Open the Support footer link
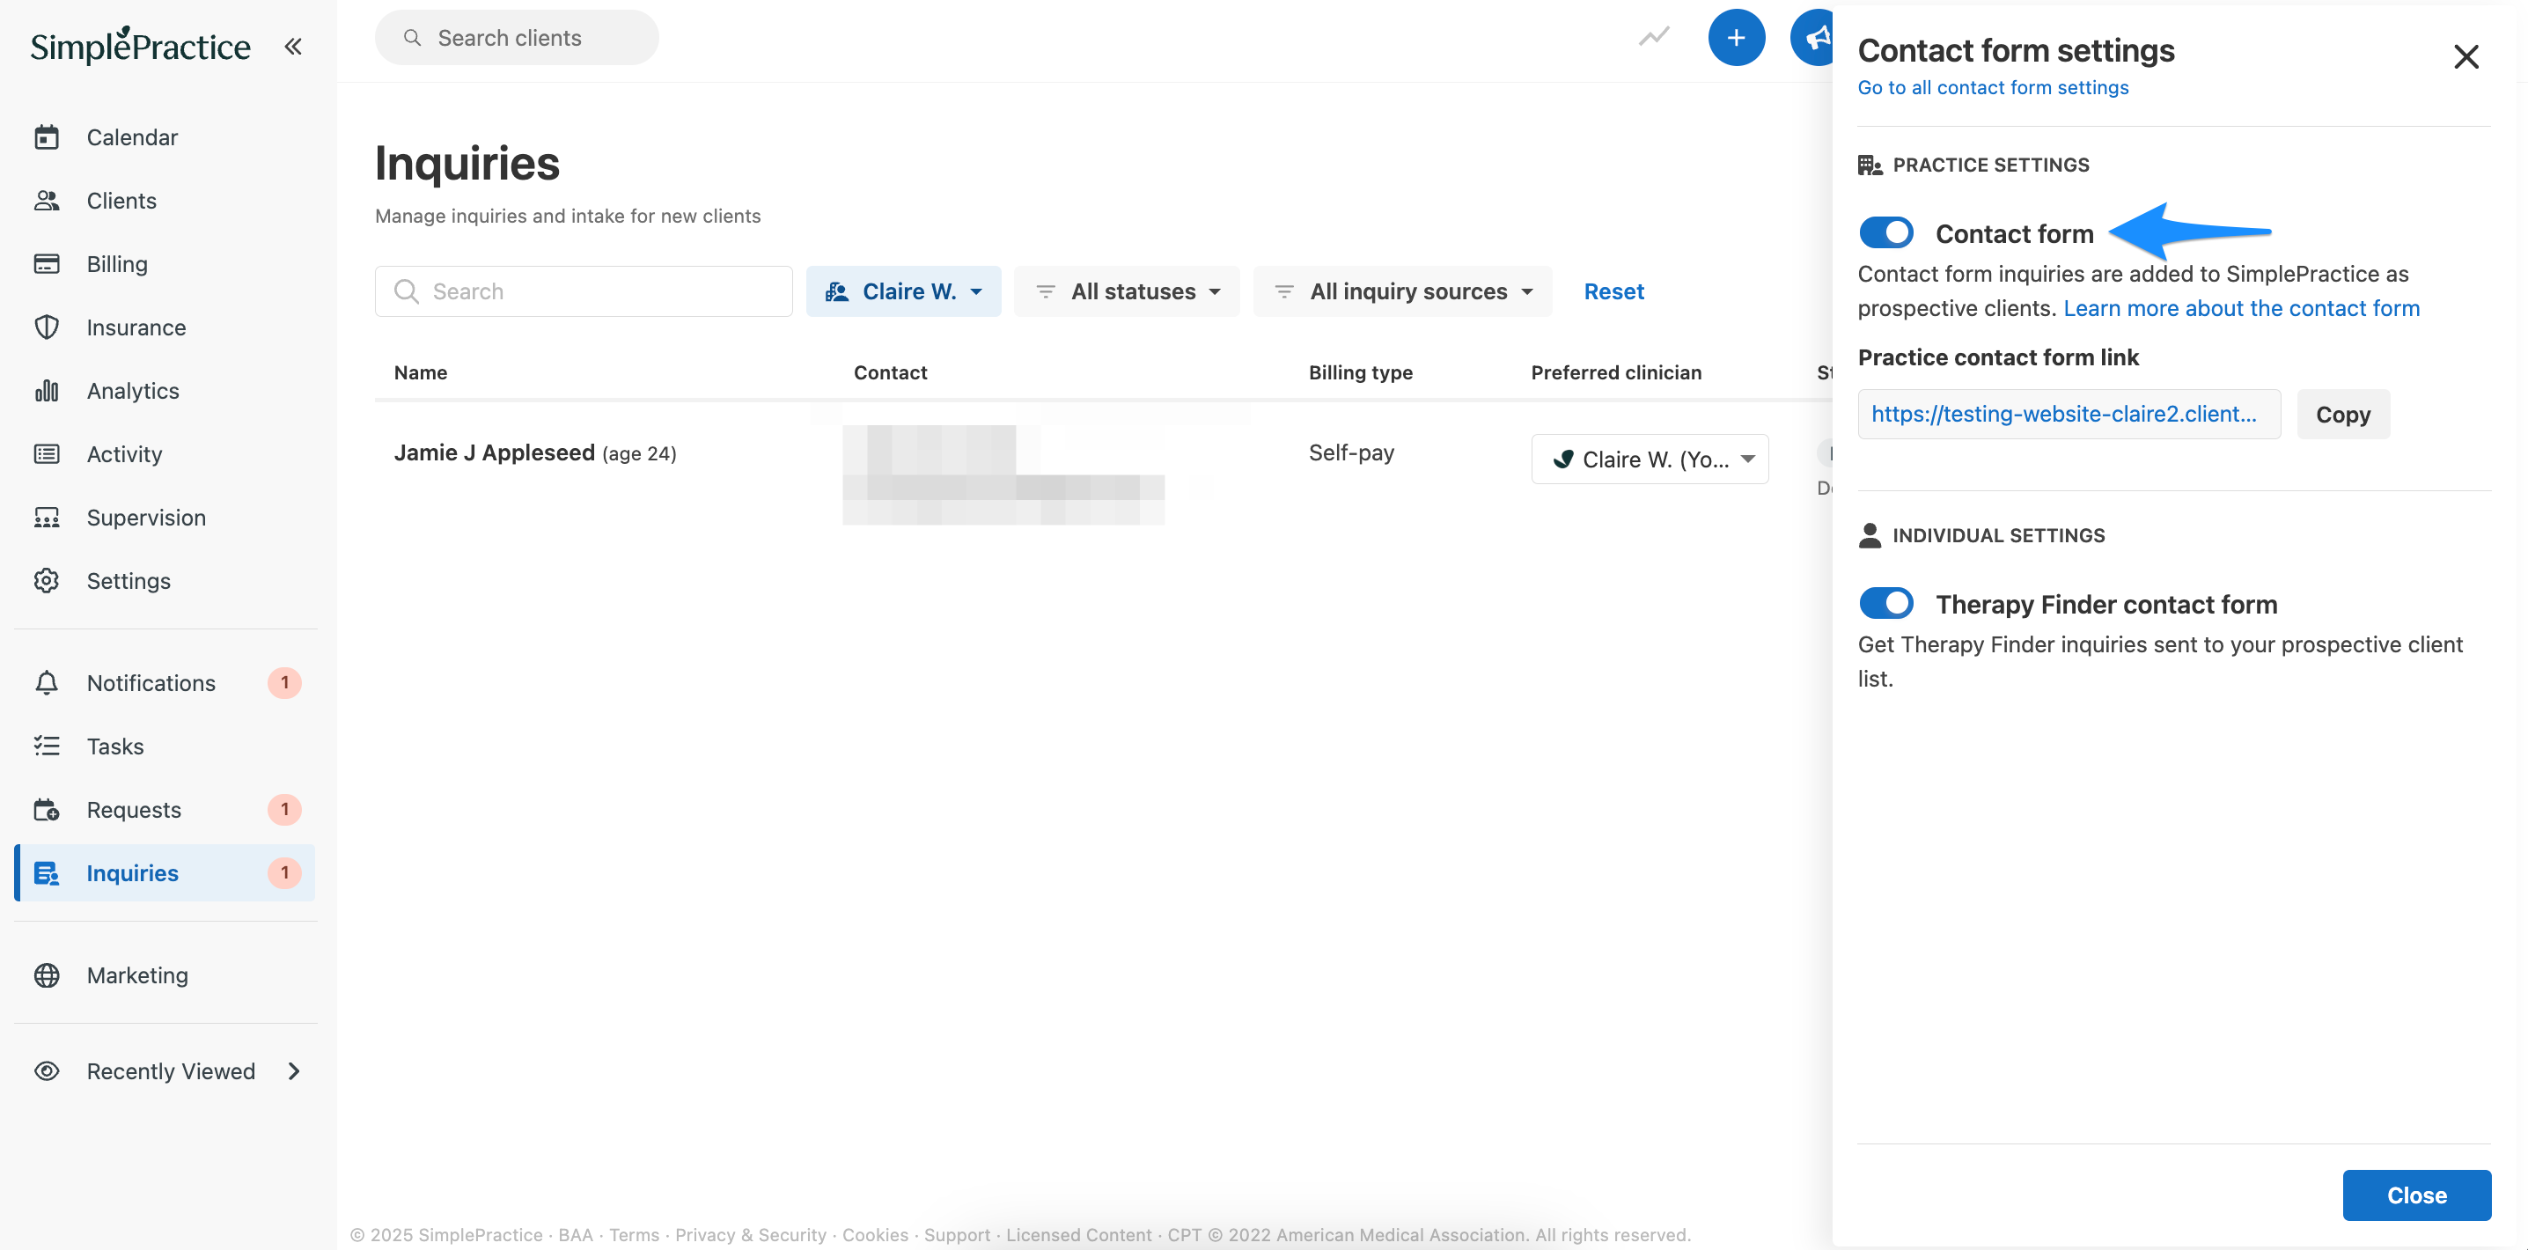2528x1250 pixels. (x=956, y=1234)
